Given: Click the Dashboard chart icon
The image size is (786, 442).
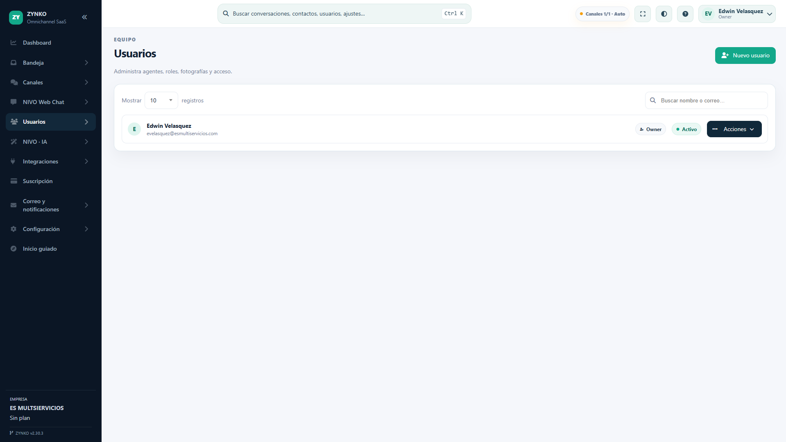Looking at the screenshot, I should [14, 43].
